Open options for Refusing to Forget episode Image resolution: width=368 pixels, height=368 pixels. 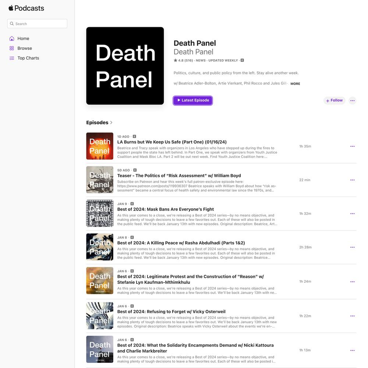coord(352,316)
